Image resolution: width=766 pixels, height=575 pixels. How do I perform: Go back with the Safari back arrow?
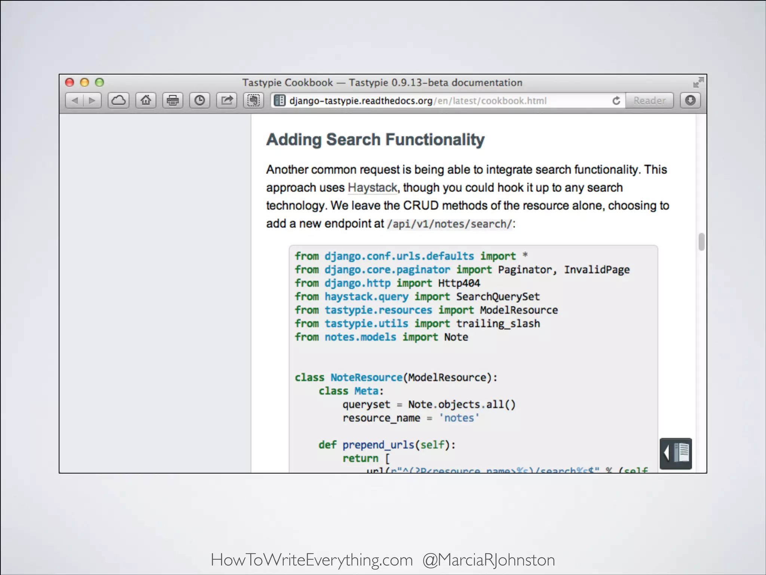point(74,101)
